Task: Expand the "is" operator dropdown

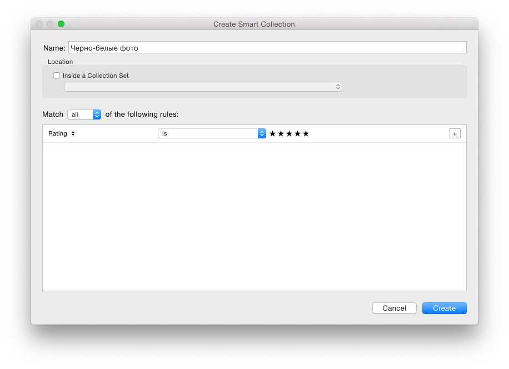Action: pos(212,134)
